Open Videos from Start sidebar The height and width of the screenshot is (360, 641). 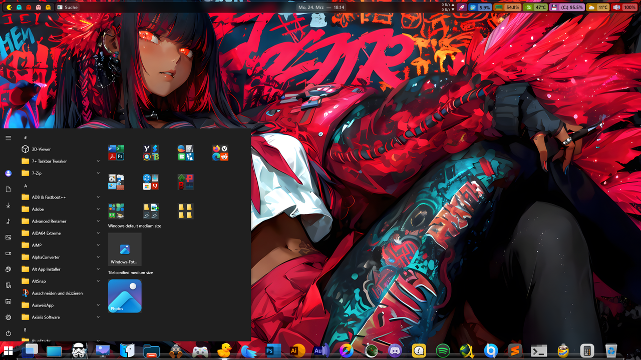8,253
